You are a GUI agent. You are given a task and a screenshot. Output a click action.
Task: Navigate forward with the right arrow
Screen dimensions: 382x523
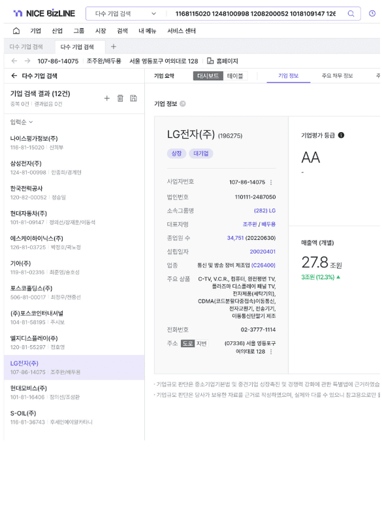[27, 61]
